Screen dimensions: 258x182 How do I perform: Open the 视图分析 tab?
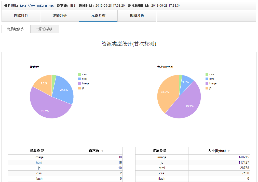pyautogui.click(x=137, y=16)
